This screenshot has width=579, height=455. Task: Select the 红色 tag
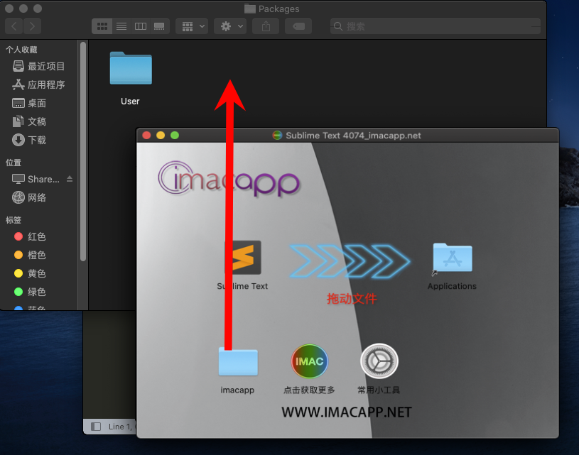pos(30,236)
